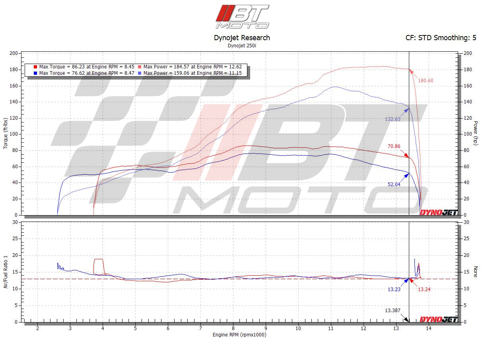Screen dimensions: 484x342
Task: Select 'Max Power = 159.06 at Engine RPM = 11.15'
Action: (192, 73)
